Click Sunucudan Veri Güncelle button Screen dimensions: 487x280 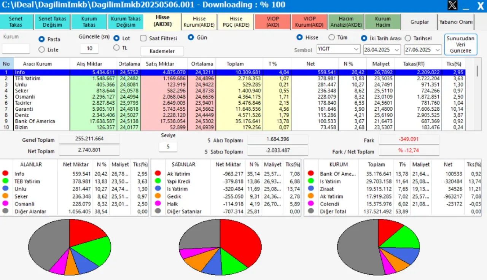pyautogui.click(x=460, y=45)
